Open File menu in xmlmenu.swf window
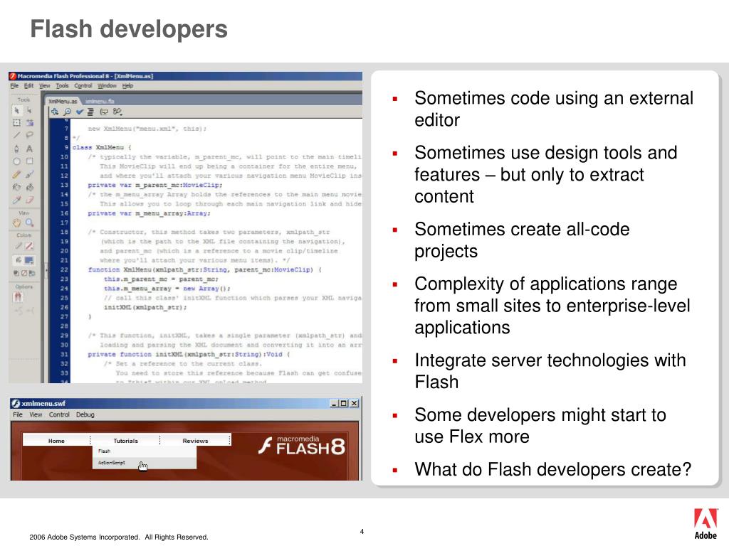The height and width of the screenshot is (546, 729). coord(18,414)
